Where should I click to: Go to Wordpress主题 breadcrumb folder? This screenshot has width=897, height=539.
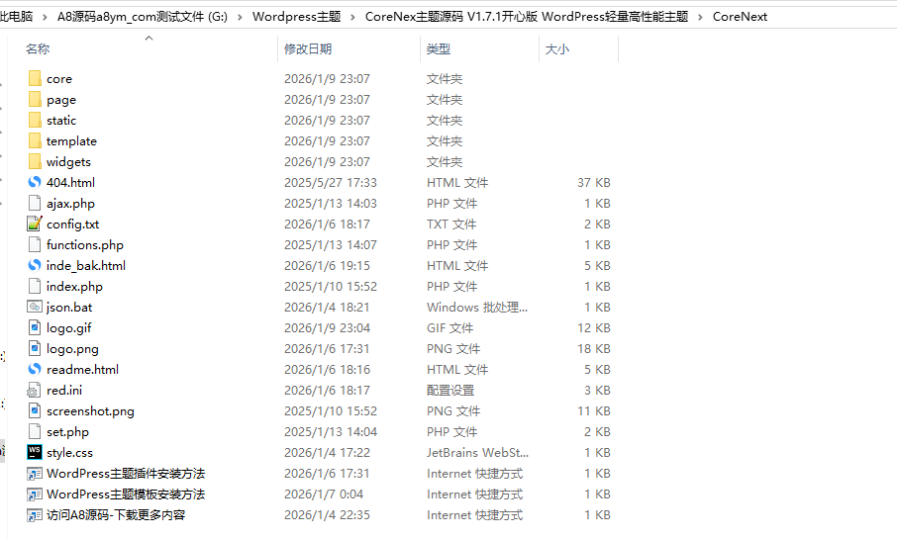click(296, 17)
